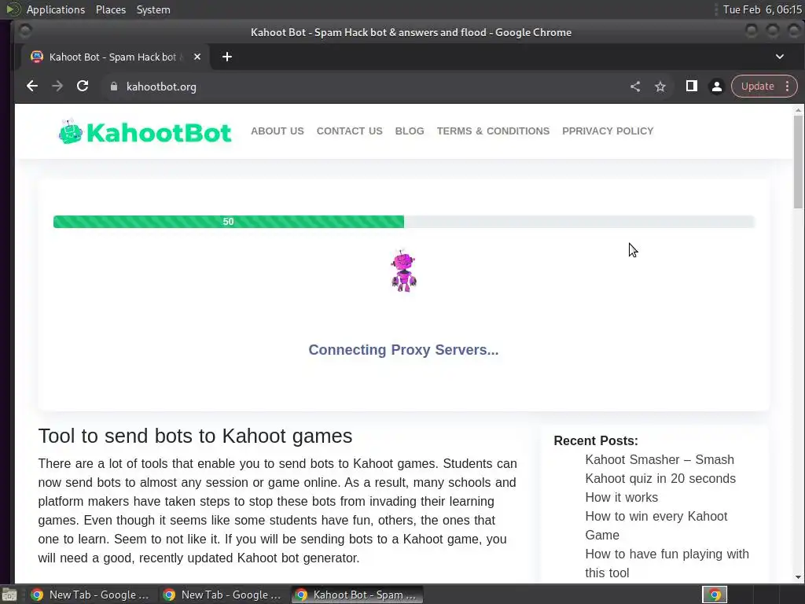Viewport: 805px width, 604px height.
Task: Select the Kahoot Bot browser tab
Action: (116, 57)
